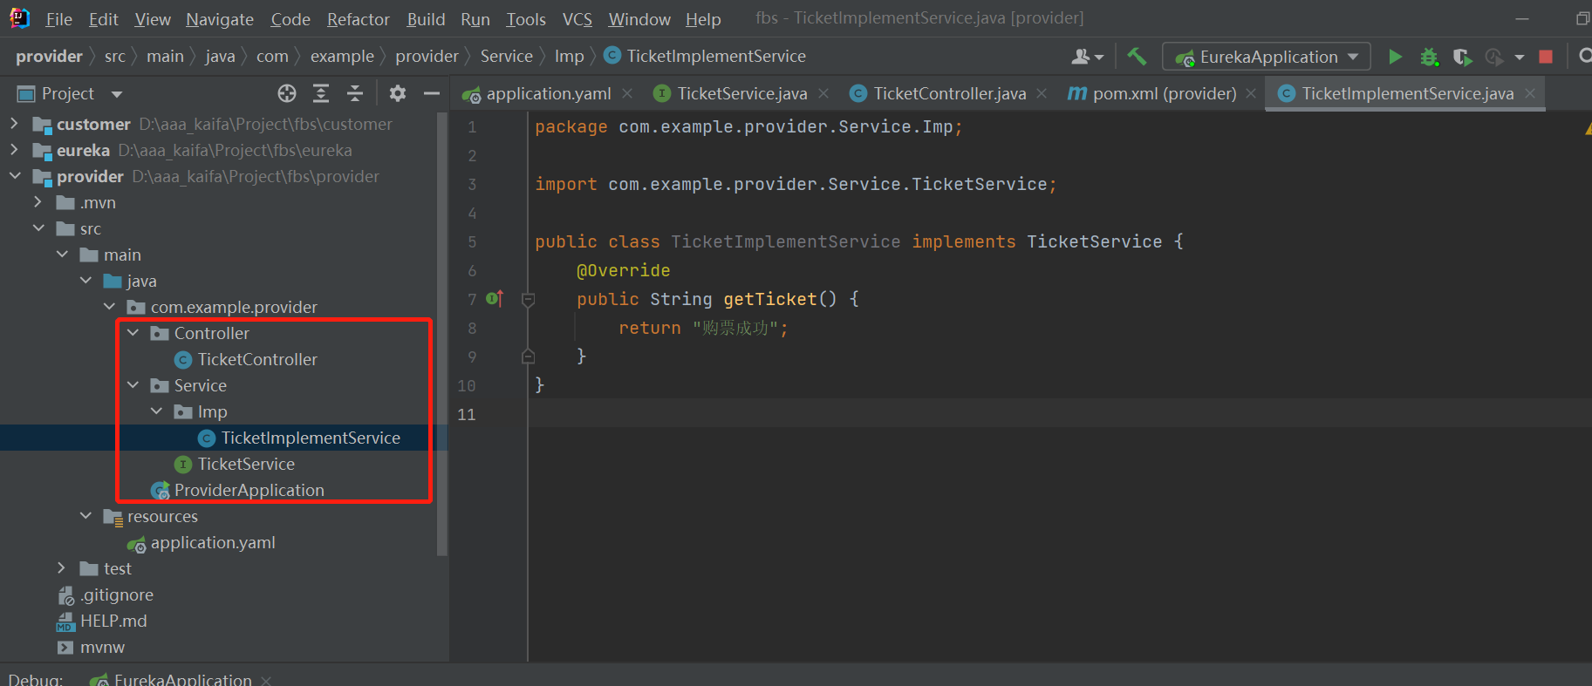Open the Navigate menu
1592x686 pixels.
point(220,19)
